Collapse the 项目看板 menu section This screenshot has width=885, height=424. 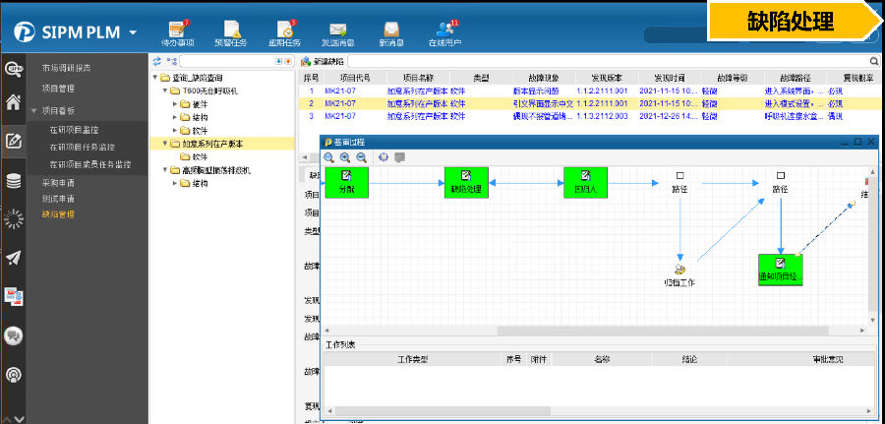pos(34,111)
